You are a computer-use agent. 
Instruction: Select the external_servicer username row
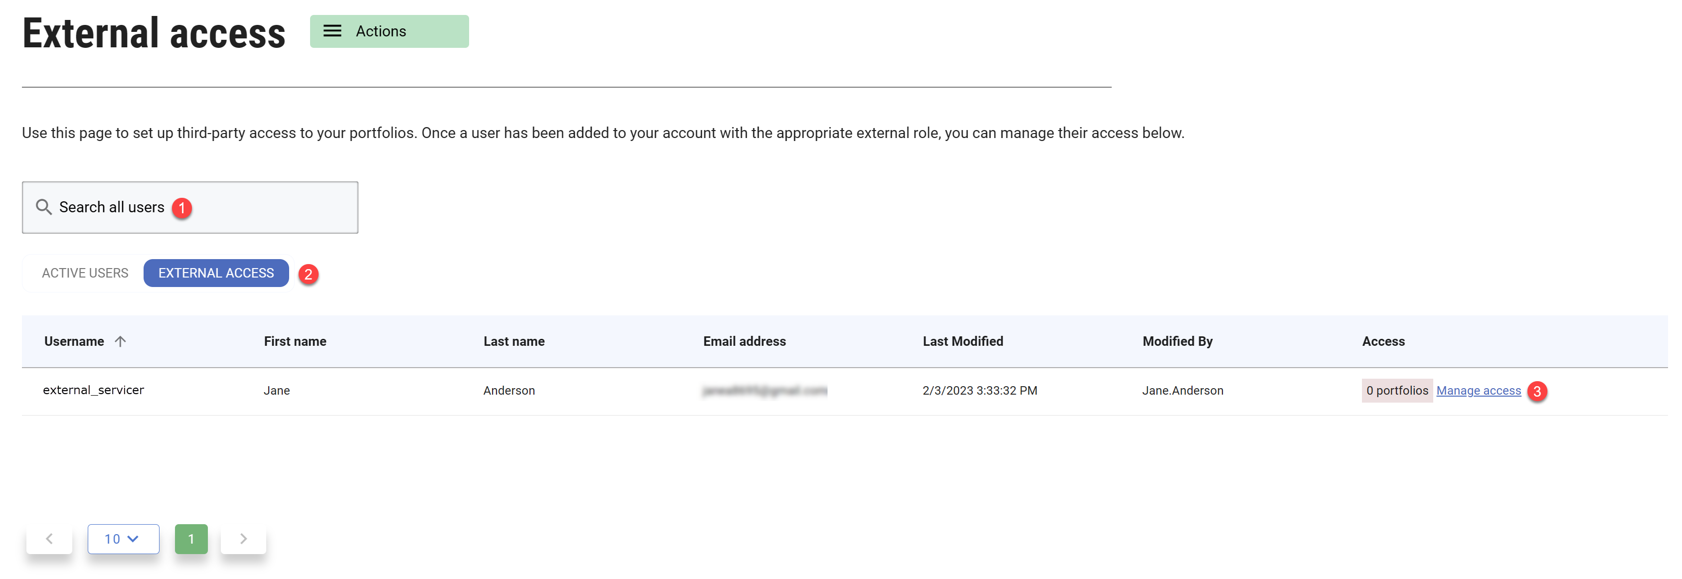click(93, 390)
